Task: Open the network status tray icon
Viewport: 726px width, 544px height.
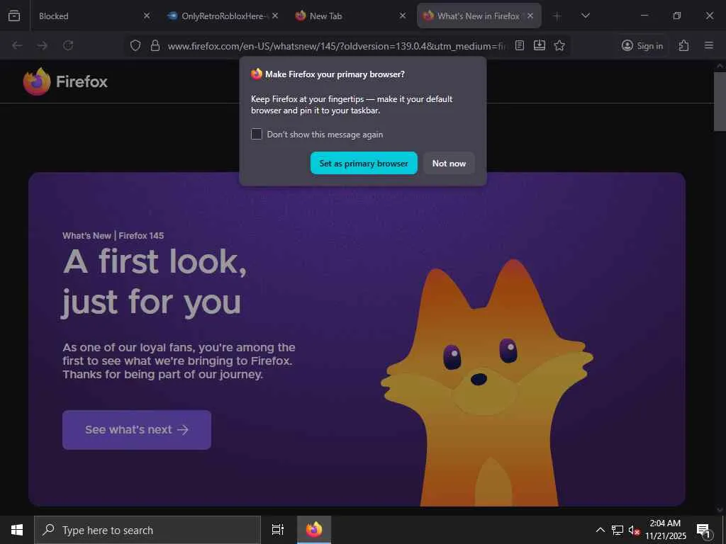Action: tap(618, 530)
